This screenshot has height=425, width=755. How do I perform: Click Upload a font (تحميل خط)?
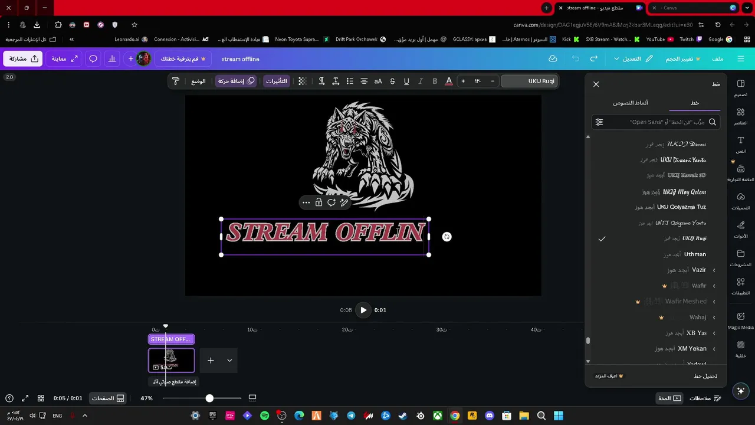[x=705, y=376]
